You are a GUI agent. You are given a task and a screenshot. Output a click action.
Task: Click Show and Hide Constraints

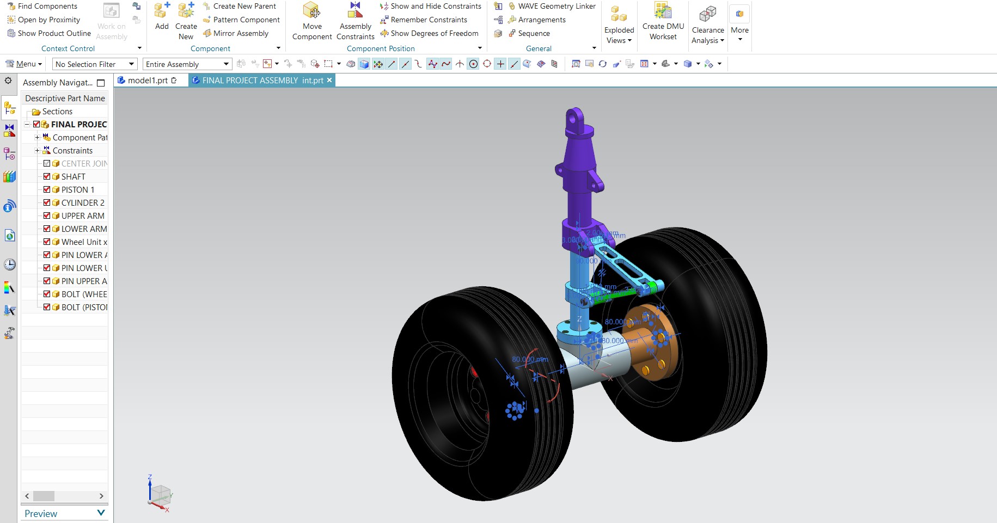(x=430, y=6)
